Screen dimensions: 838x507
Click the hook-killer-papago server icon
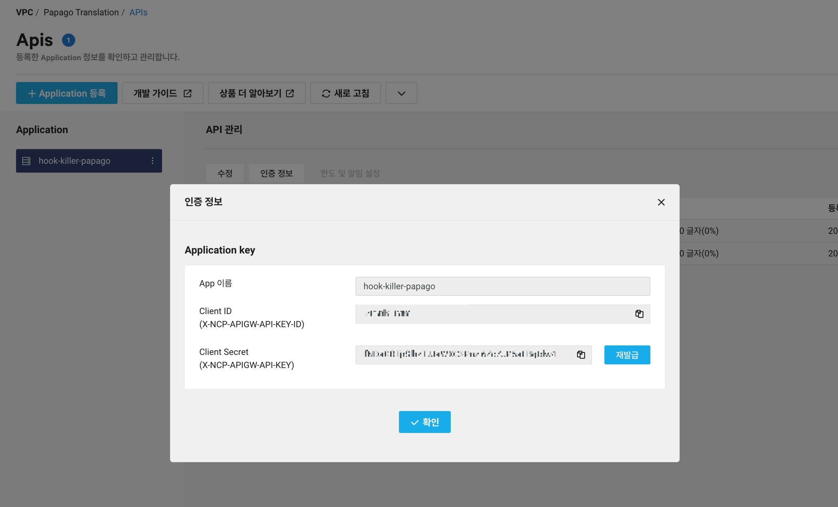click(x=26, y=161)
